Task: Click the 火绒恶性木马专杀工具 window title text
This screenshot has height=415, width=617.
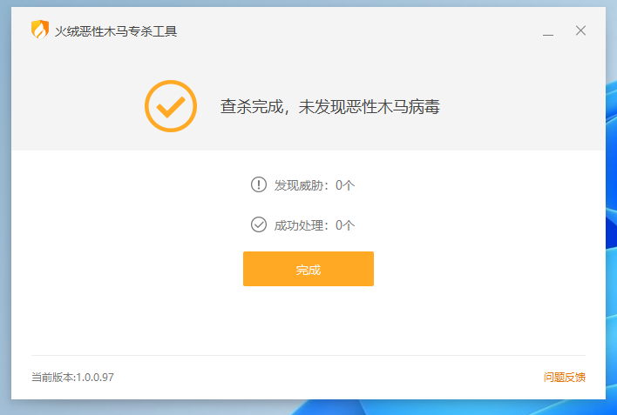Action: pos(116,31)
